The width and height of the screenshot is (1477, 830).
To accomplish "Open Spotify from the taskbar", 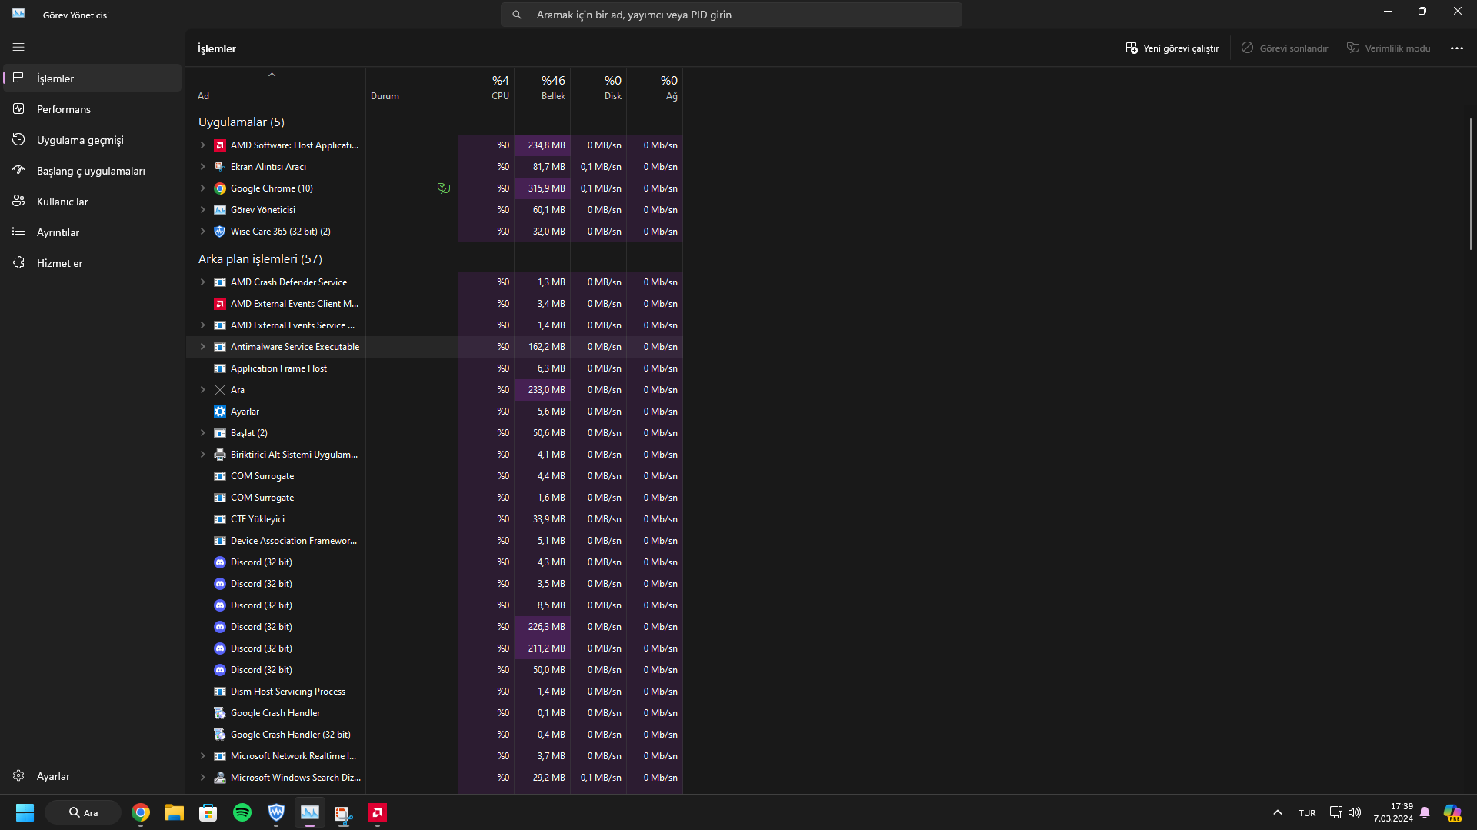I will (x=242, y=812).
